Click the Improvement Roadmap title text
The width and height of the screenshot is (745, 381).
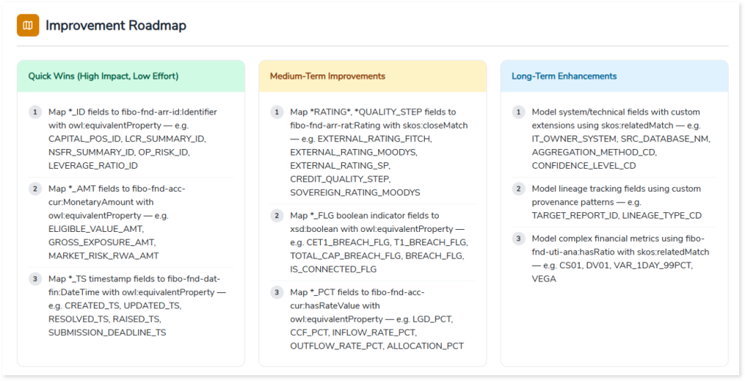(x=116, y=25)
